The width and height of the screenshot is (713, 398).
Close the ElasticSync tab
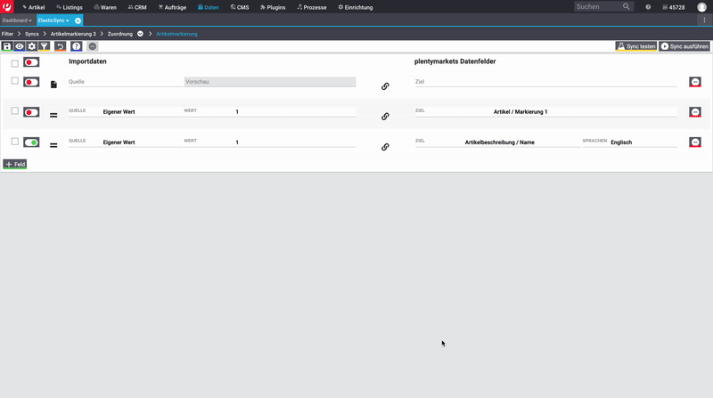pyautogui.click(x=78, y=20)
